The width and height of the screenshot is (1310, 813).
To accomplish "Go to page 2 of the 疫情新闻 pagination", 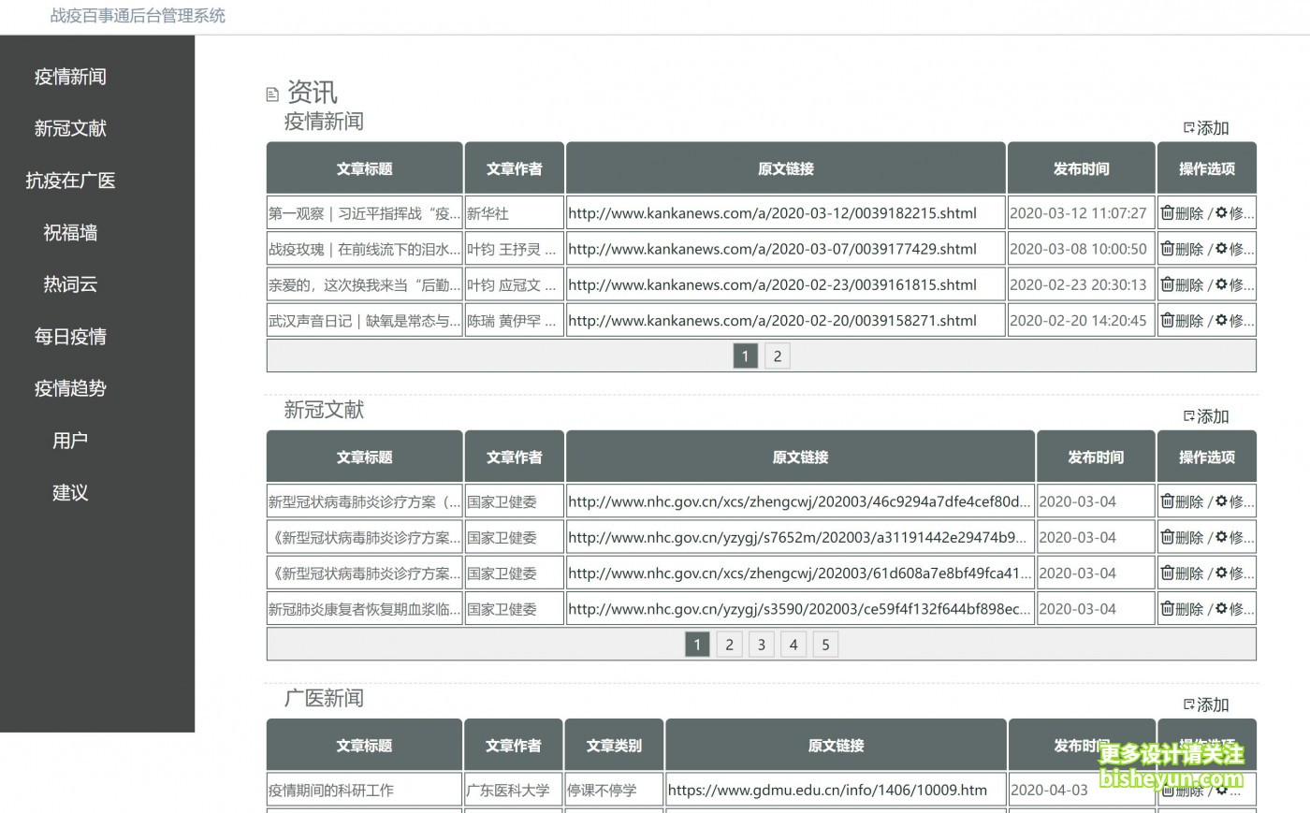I will pyautogui.click(x=778, y=356).
